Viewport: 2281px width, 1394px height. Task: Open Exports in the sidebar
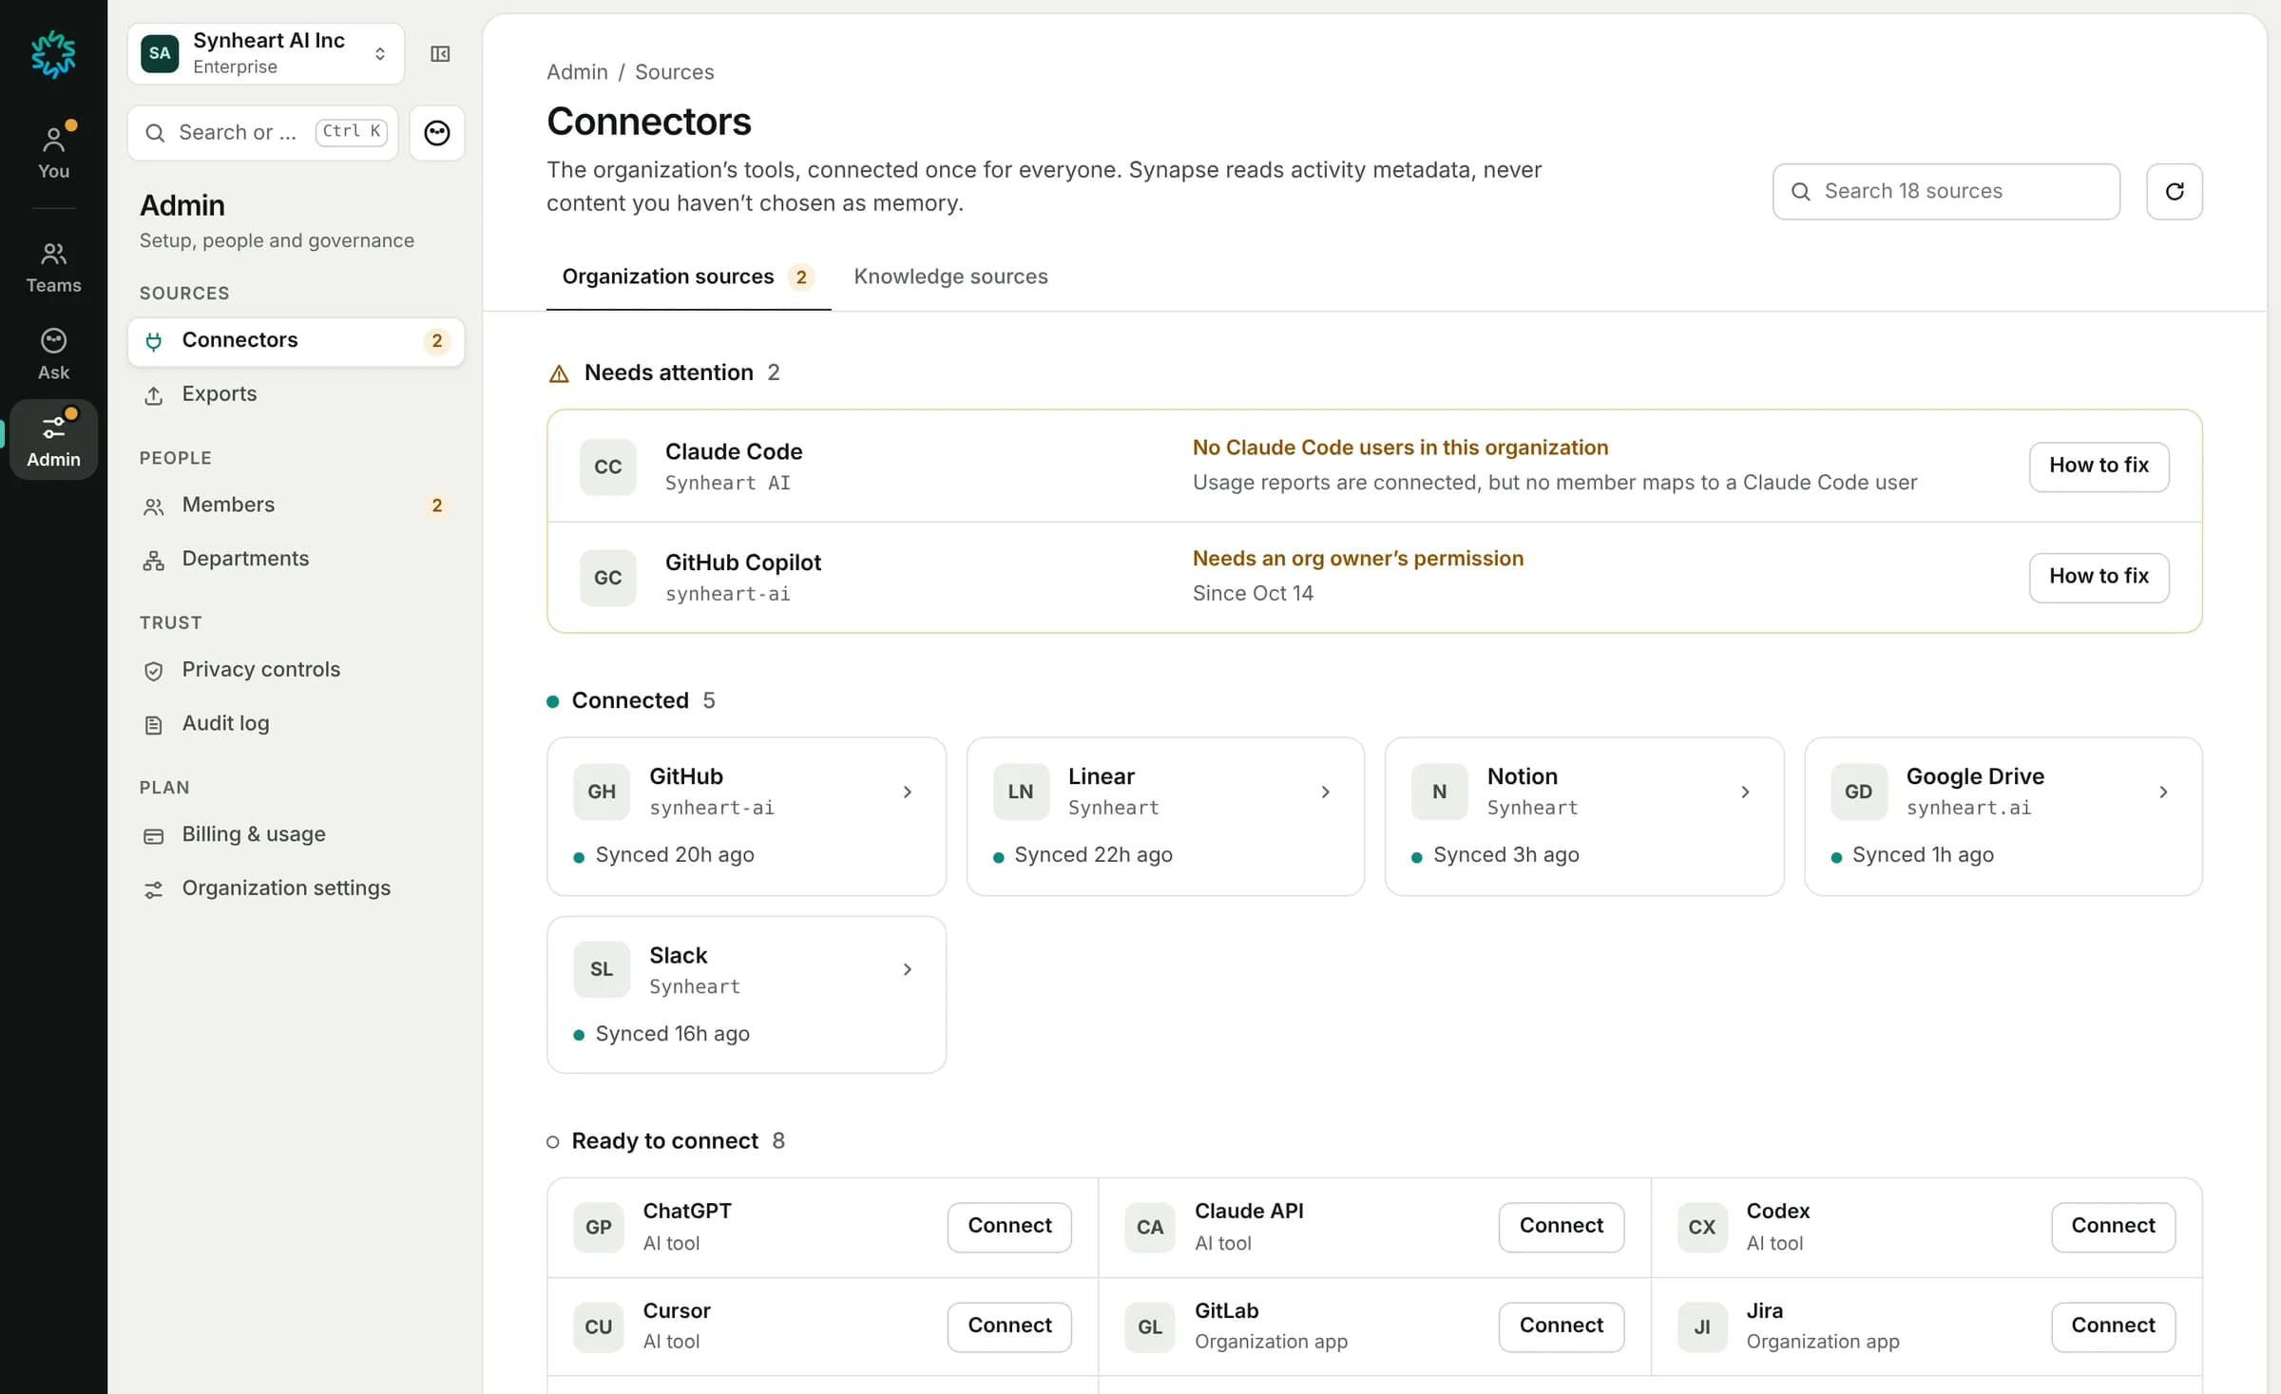pyautogui.click(x=296, y=394)
